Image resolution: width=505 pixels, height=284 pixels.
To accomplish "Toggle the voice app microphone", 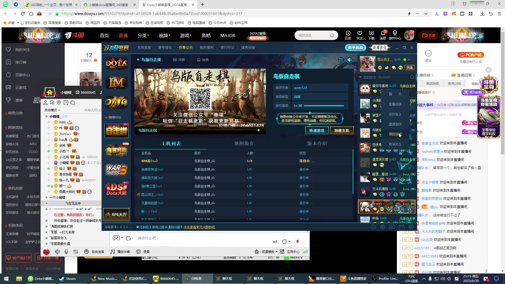I will pos(66,252).
